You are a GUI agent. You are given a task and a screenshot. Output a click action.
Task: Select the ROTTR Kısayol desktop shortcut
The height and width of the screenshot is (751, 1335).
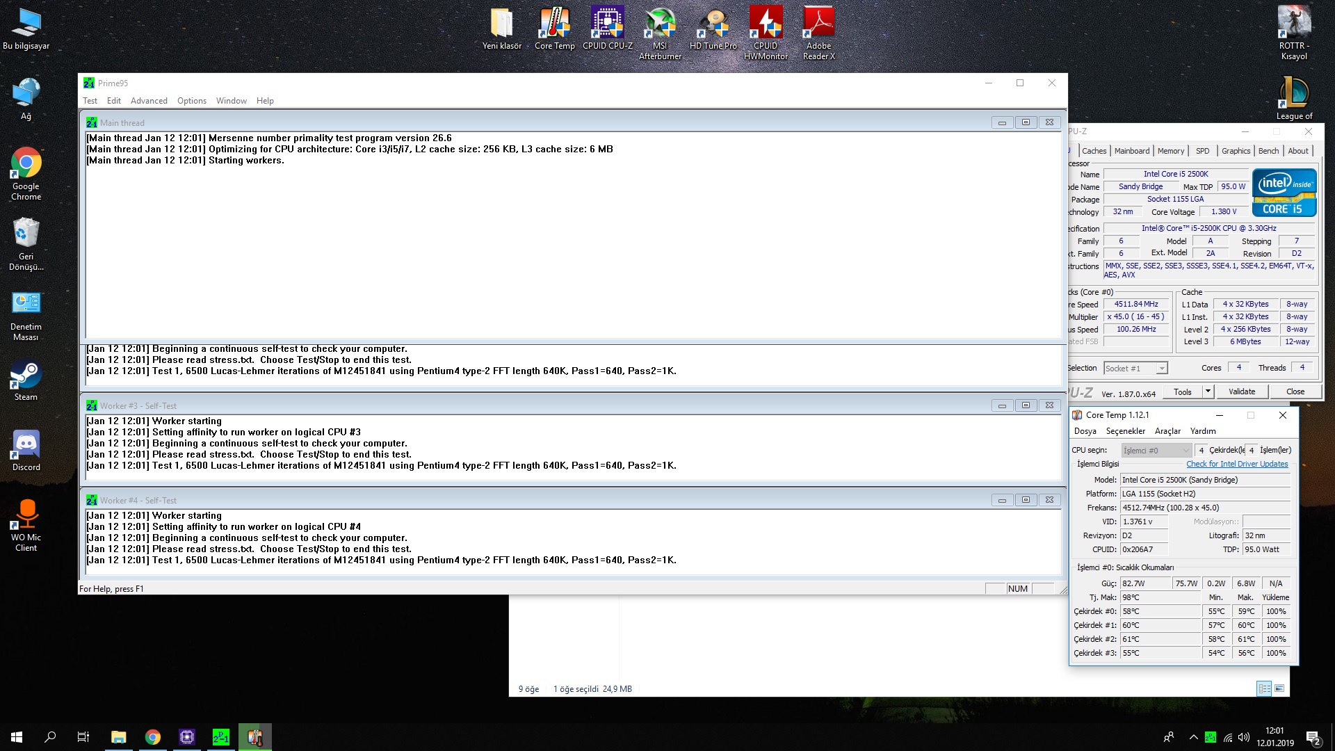1294,33
